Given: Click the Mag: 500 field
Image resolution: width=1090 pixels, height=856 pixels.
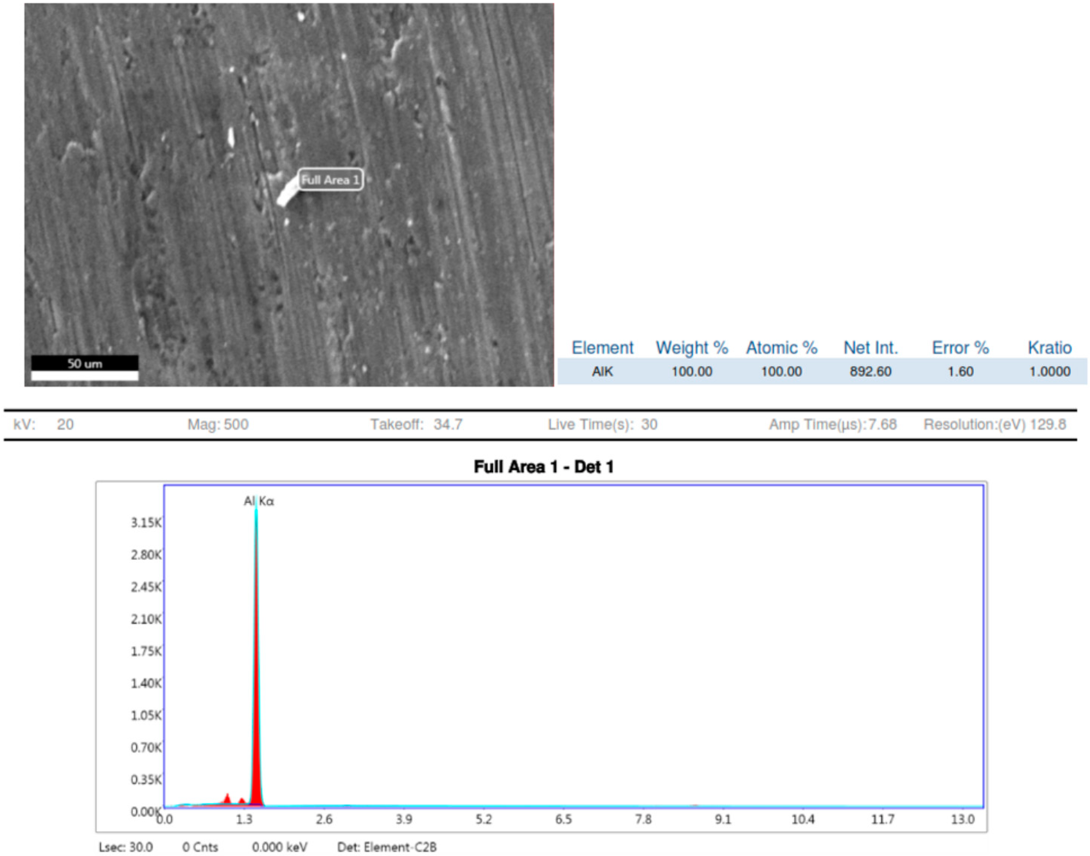Looking at the screenshot, I should pyautogui.click(x=217, y=425).
